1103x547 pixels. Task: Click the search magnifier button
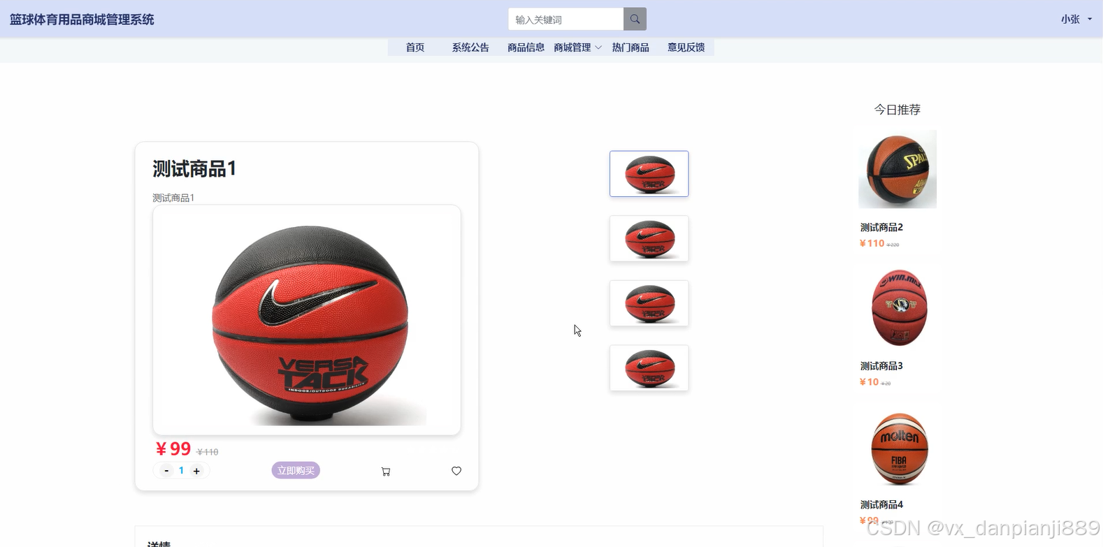pos(635,19)
